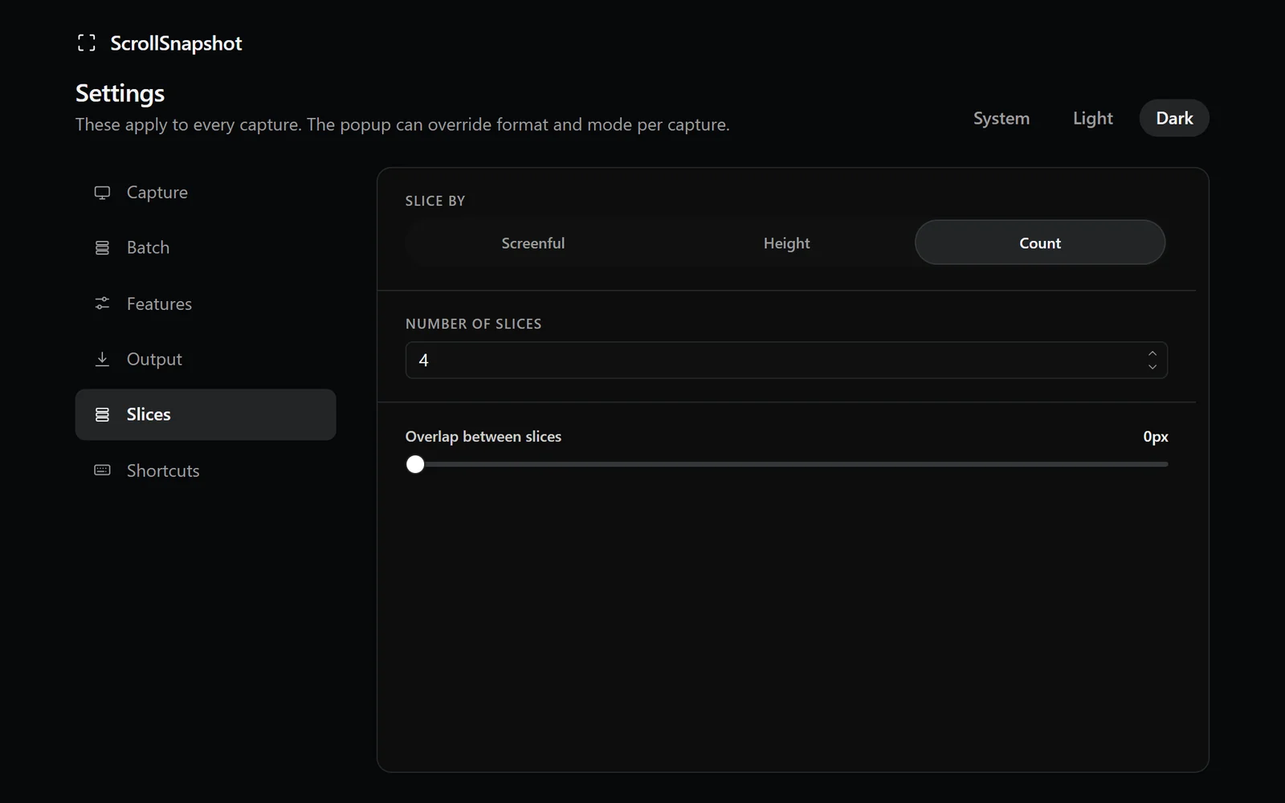Click the Slices icon in sidebar
This screenshot has width=1285, height=803.
102,414
